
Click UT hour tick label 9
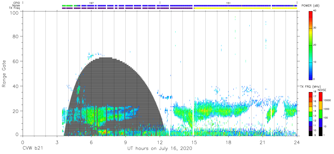(125, 142)
